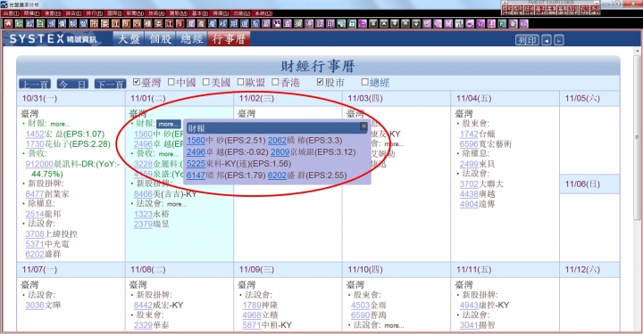Click the orange 市 toolbar icon
643x334 pixels.
(94, 24)
